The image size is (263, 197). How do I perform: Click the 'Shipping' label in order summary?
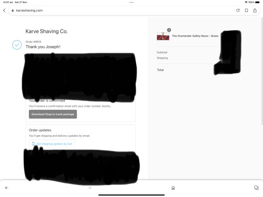pos(162,58)
